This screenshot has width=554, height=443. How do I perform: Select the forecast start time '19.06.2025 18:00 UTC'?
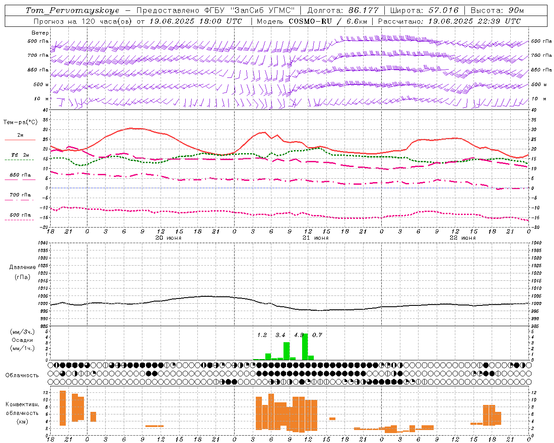point(196,21)
